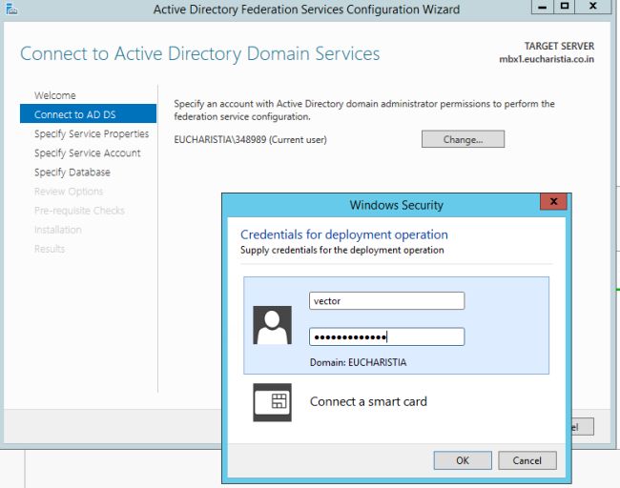Click the Review Options step
The image size is (620, 488).
coord(69,192)
